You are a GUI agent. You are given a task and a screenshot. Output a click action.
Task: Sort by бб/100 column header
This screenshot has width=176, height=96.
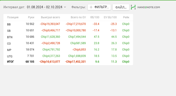[x=95, y=17]
